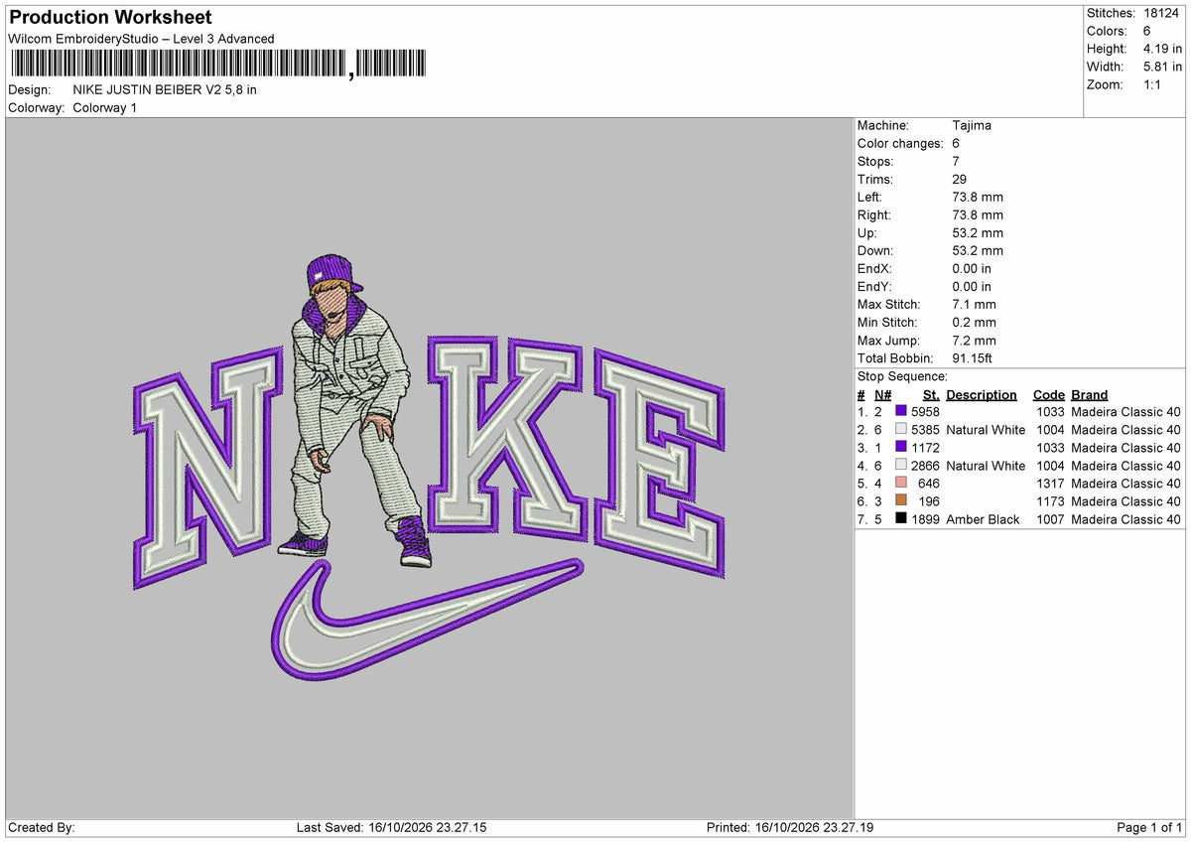Click the Stitches value 18124
The width and height of the screenshot is (1191, 842).
1161,13
